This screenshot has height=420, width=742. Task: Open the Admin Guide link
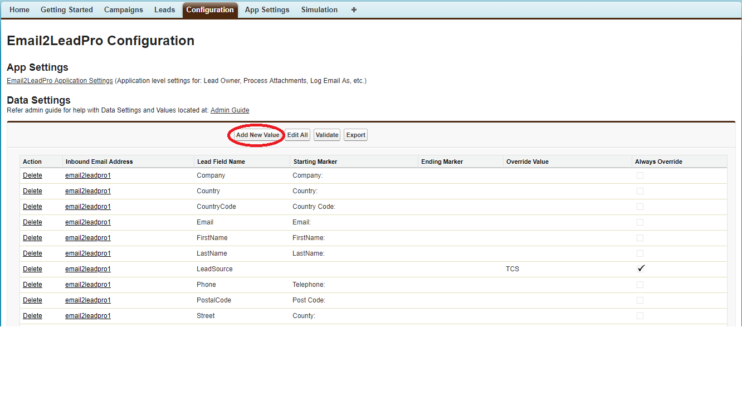[x=230, y=110]
